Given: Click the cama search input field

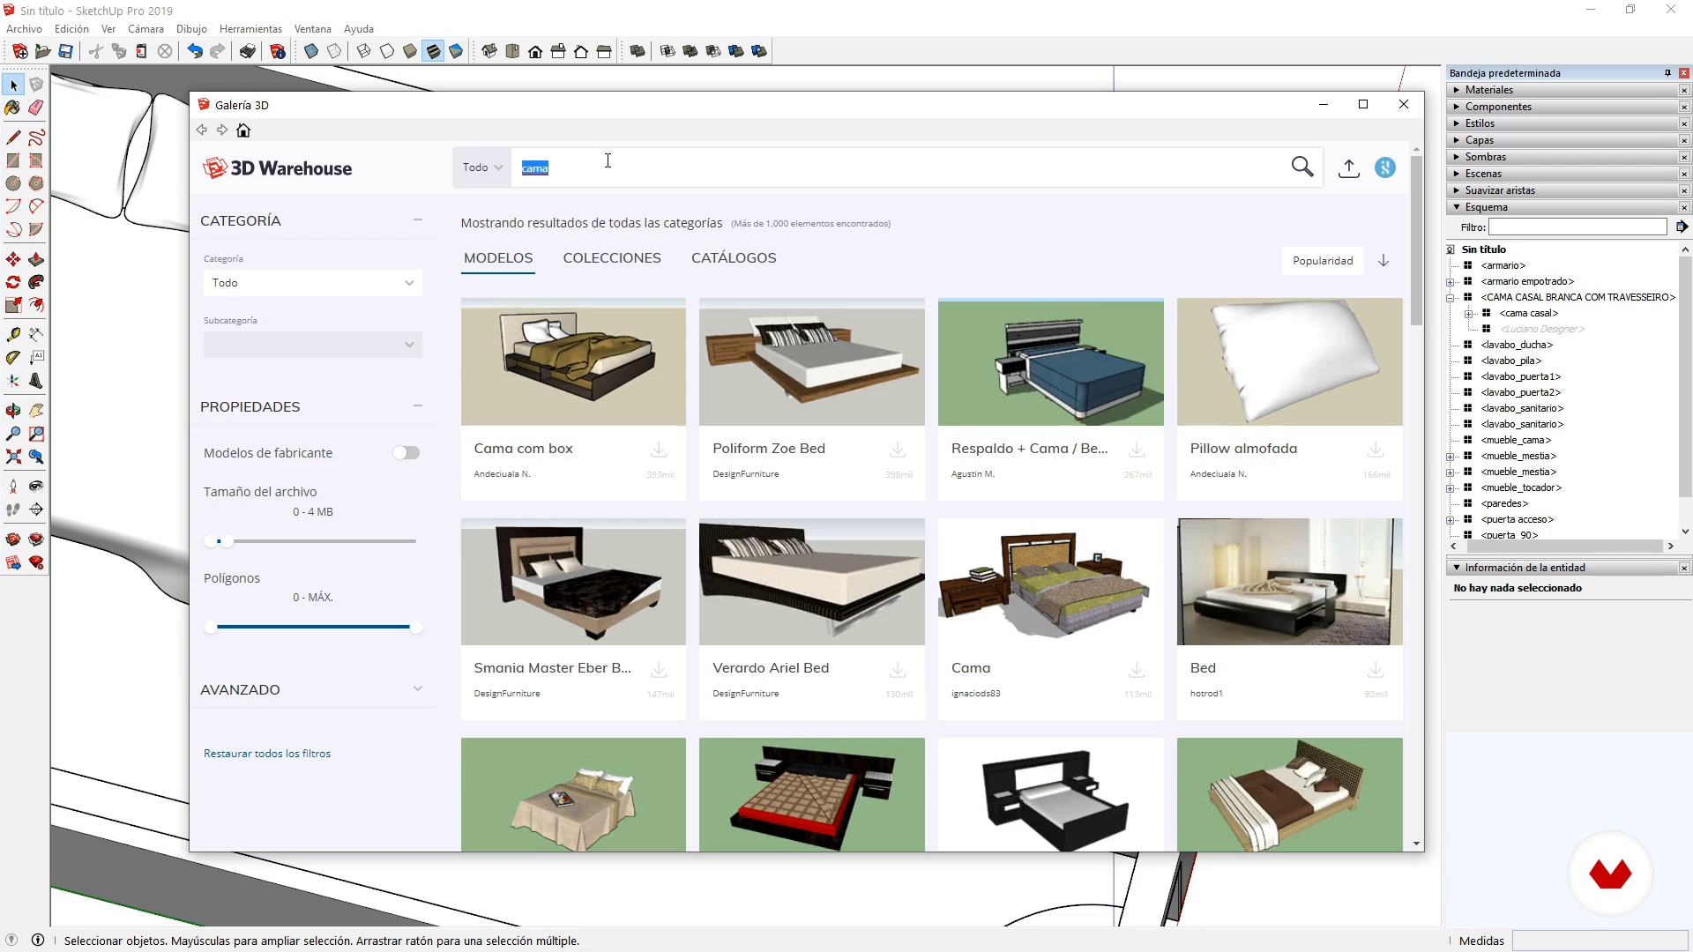Looking at the screenshot, I should 899,167.
